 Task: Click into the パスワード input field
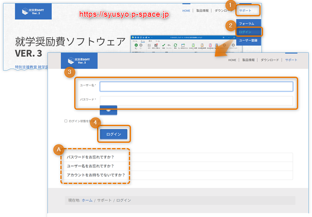(196, 101)
